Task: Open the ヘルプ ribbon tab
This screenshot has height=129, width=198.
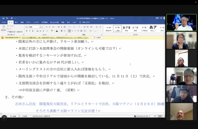Action: [74, 22]
